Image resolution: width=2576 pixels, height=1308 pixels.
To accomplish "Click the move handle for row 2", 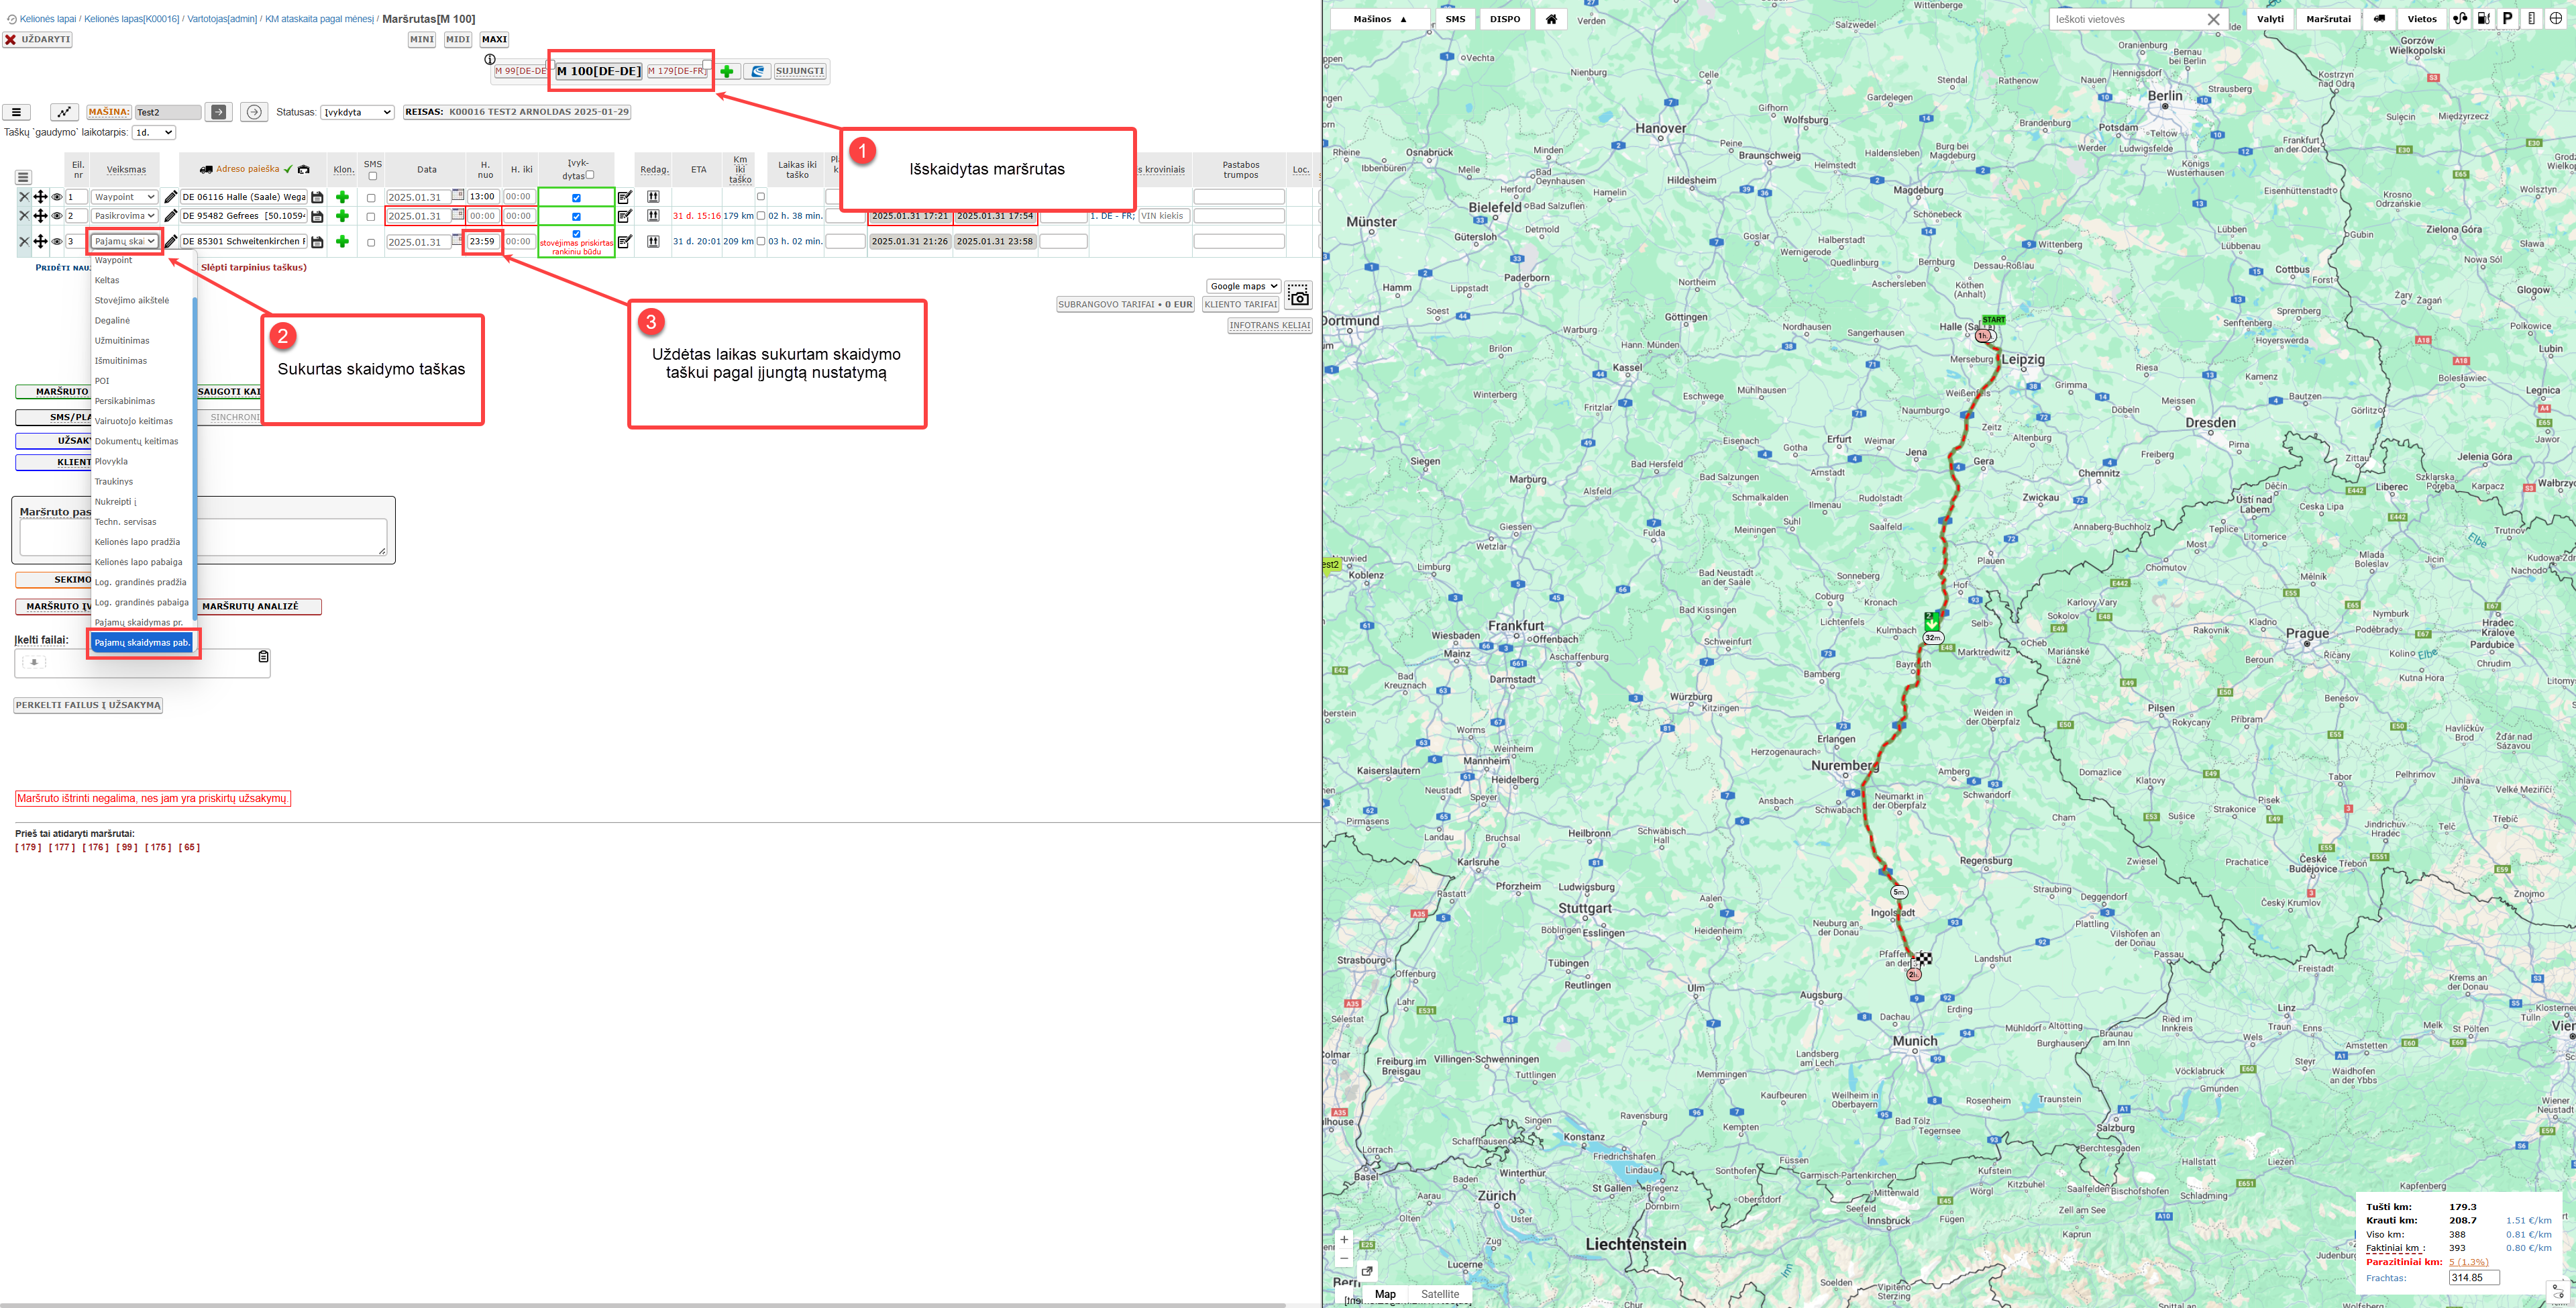I will point(41,216).
